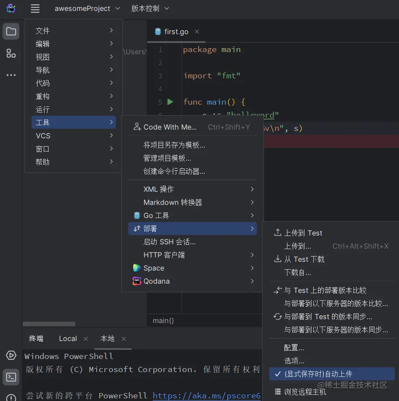Screen dimensions: 399x401
Task: Open 与部署到以下服务器的版本比较 entry
Action: 332,303
